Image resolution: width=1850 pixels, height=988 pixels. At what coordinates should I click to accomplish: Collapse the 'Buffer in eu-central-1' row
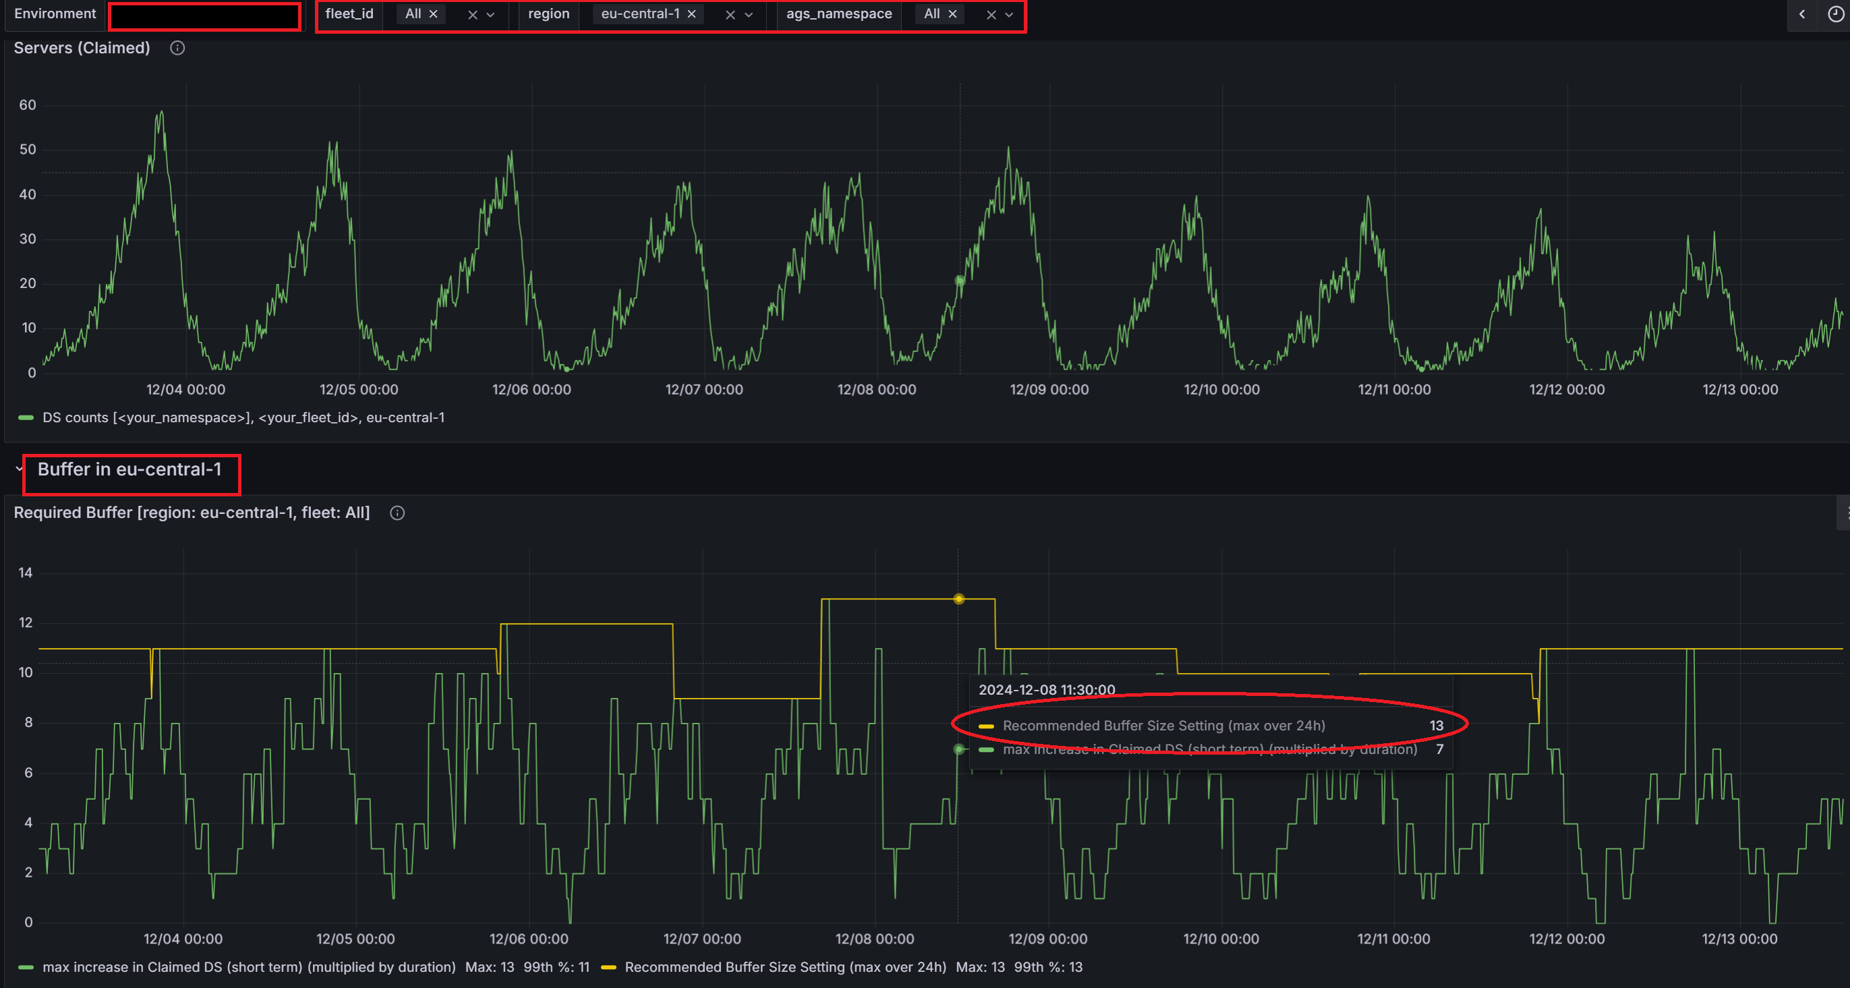coord(20,469)
